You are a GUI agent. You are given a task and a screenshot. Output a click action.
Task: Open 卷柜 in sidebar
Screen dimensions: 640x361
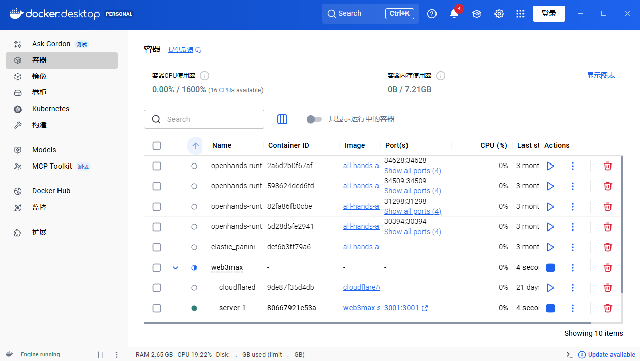coord(62,92)
